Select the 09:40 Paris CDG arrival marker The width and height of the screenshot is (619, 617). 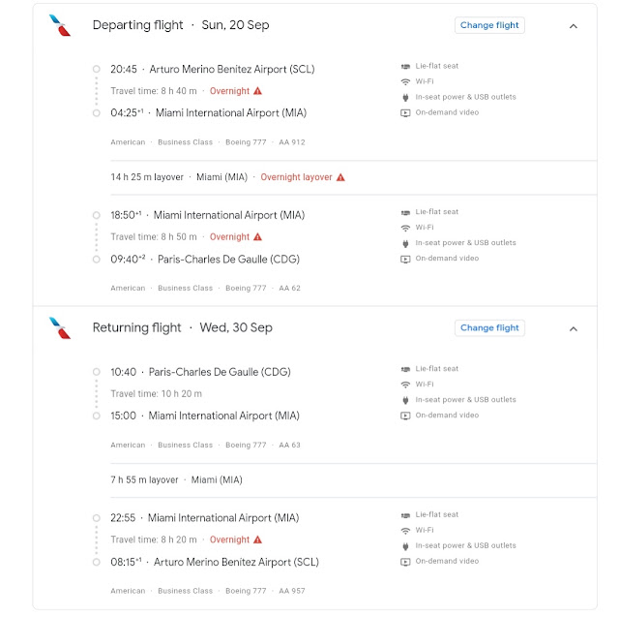[97, 260]
